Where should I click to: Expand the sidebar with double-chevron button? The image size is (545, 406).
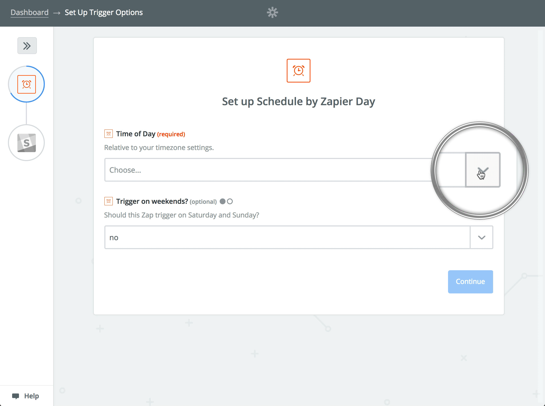[x=27, y=46]
